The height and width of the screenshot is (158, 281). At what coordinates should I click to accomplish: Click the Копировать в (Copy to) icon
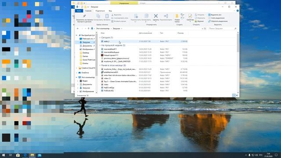click(146, 16)
